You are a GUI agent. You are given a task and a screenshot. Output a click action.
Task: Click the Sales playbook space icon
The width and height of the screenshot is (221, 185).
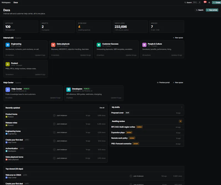(53, 45)
